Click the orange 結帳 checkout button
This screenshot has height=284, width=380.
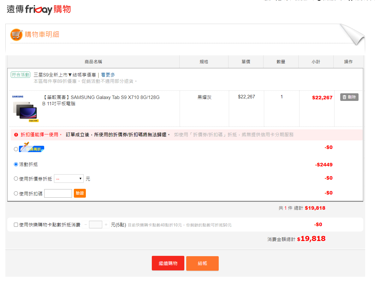(202, 263)
